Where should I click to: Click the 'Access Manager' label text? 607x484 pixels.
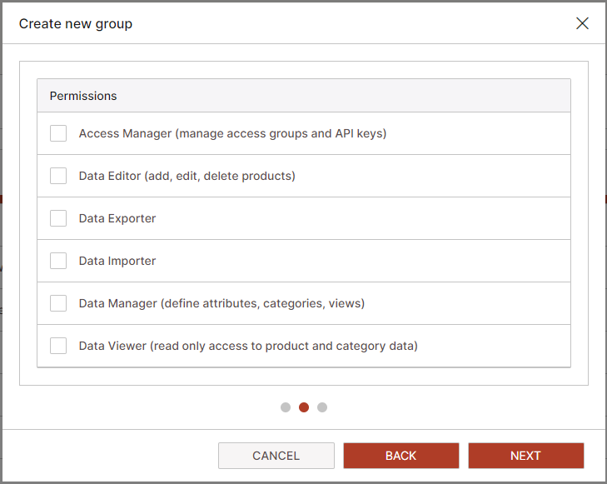(x=232, y=133)
